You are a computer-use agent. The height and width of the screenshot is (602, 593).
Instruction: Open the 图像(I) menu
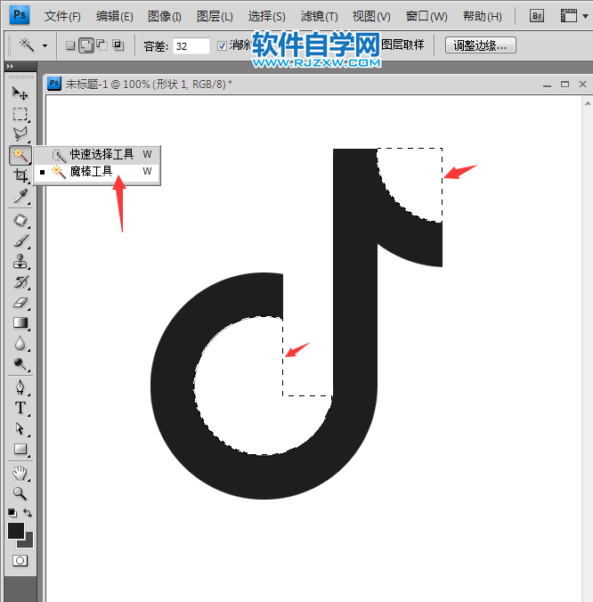pos(164,17)
